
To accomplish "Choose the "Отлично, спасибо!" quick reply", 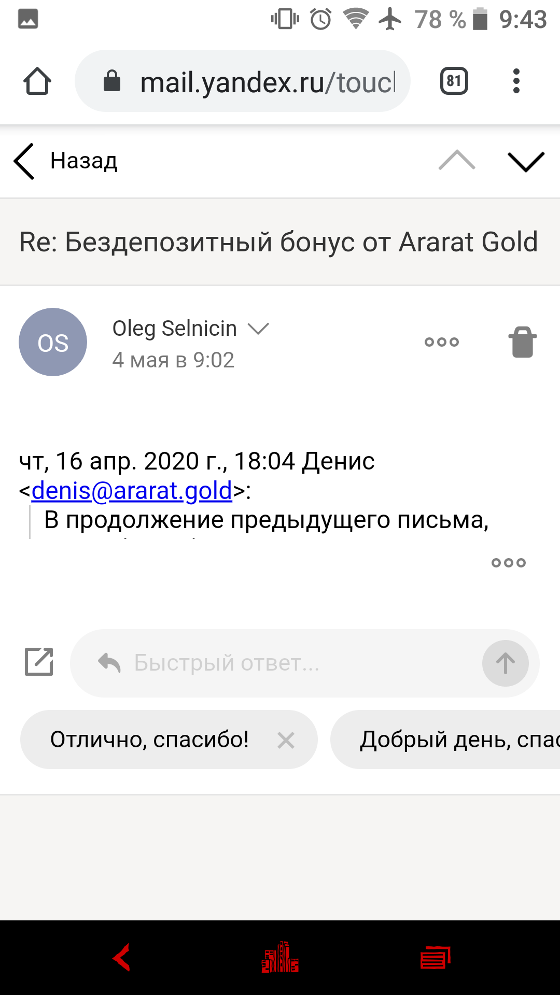I will point(149,740).
